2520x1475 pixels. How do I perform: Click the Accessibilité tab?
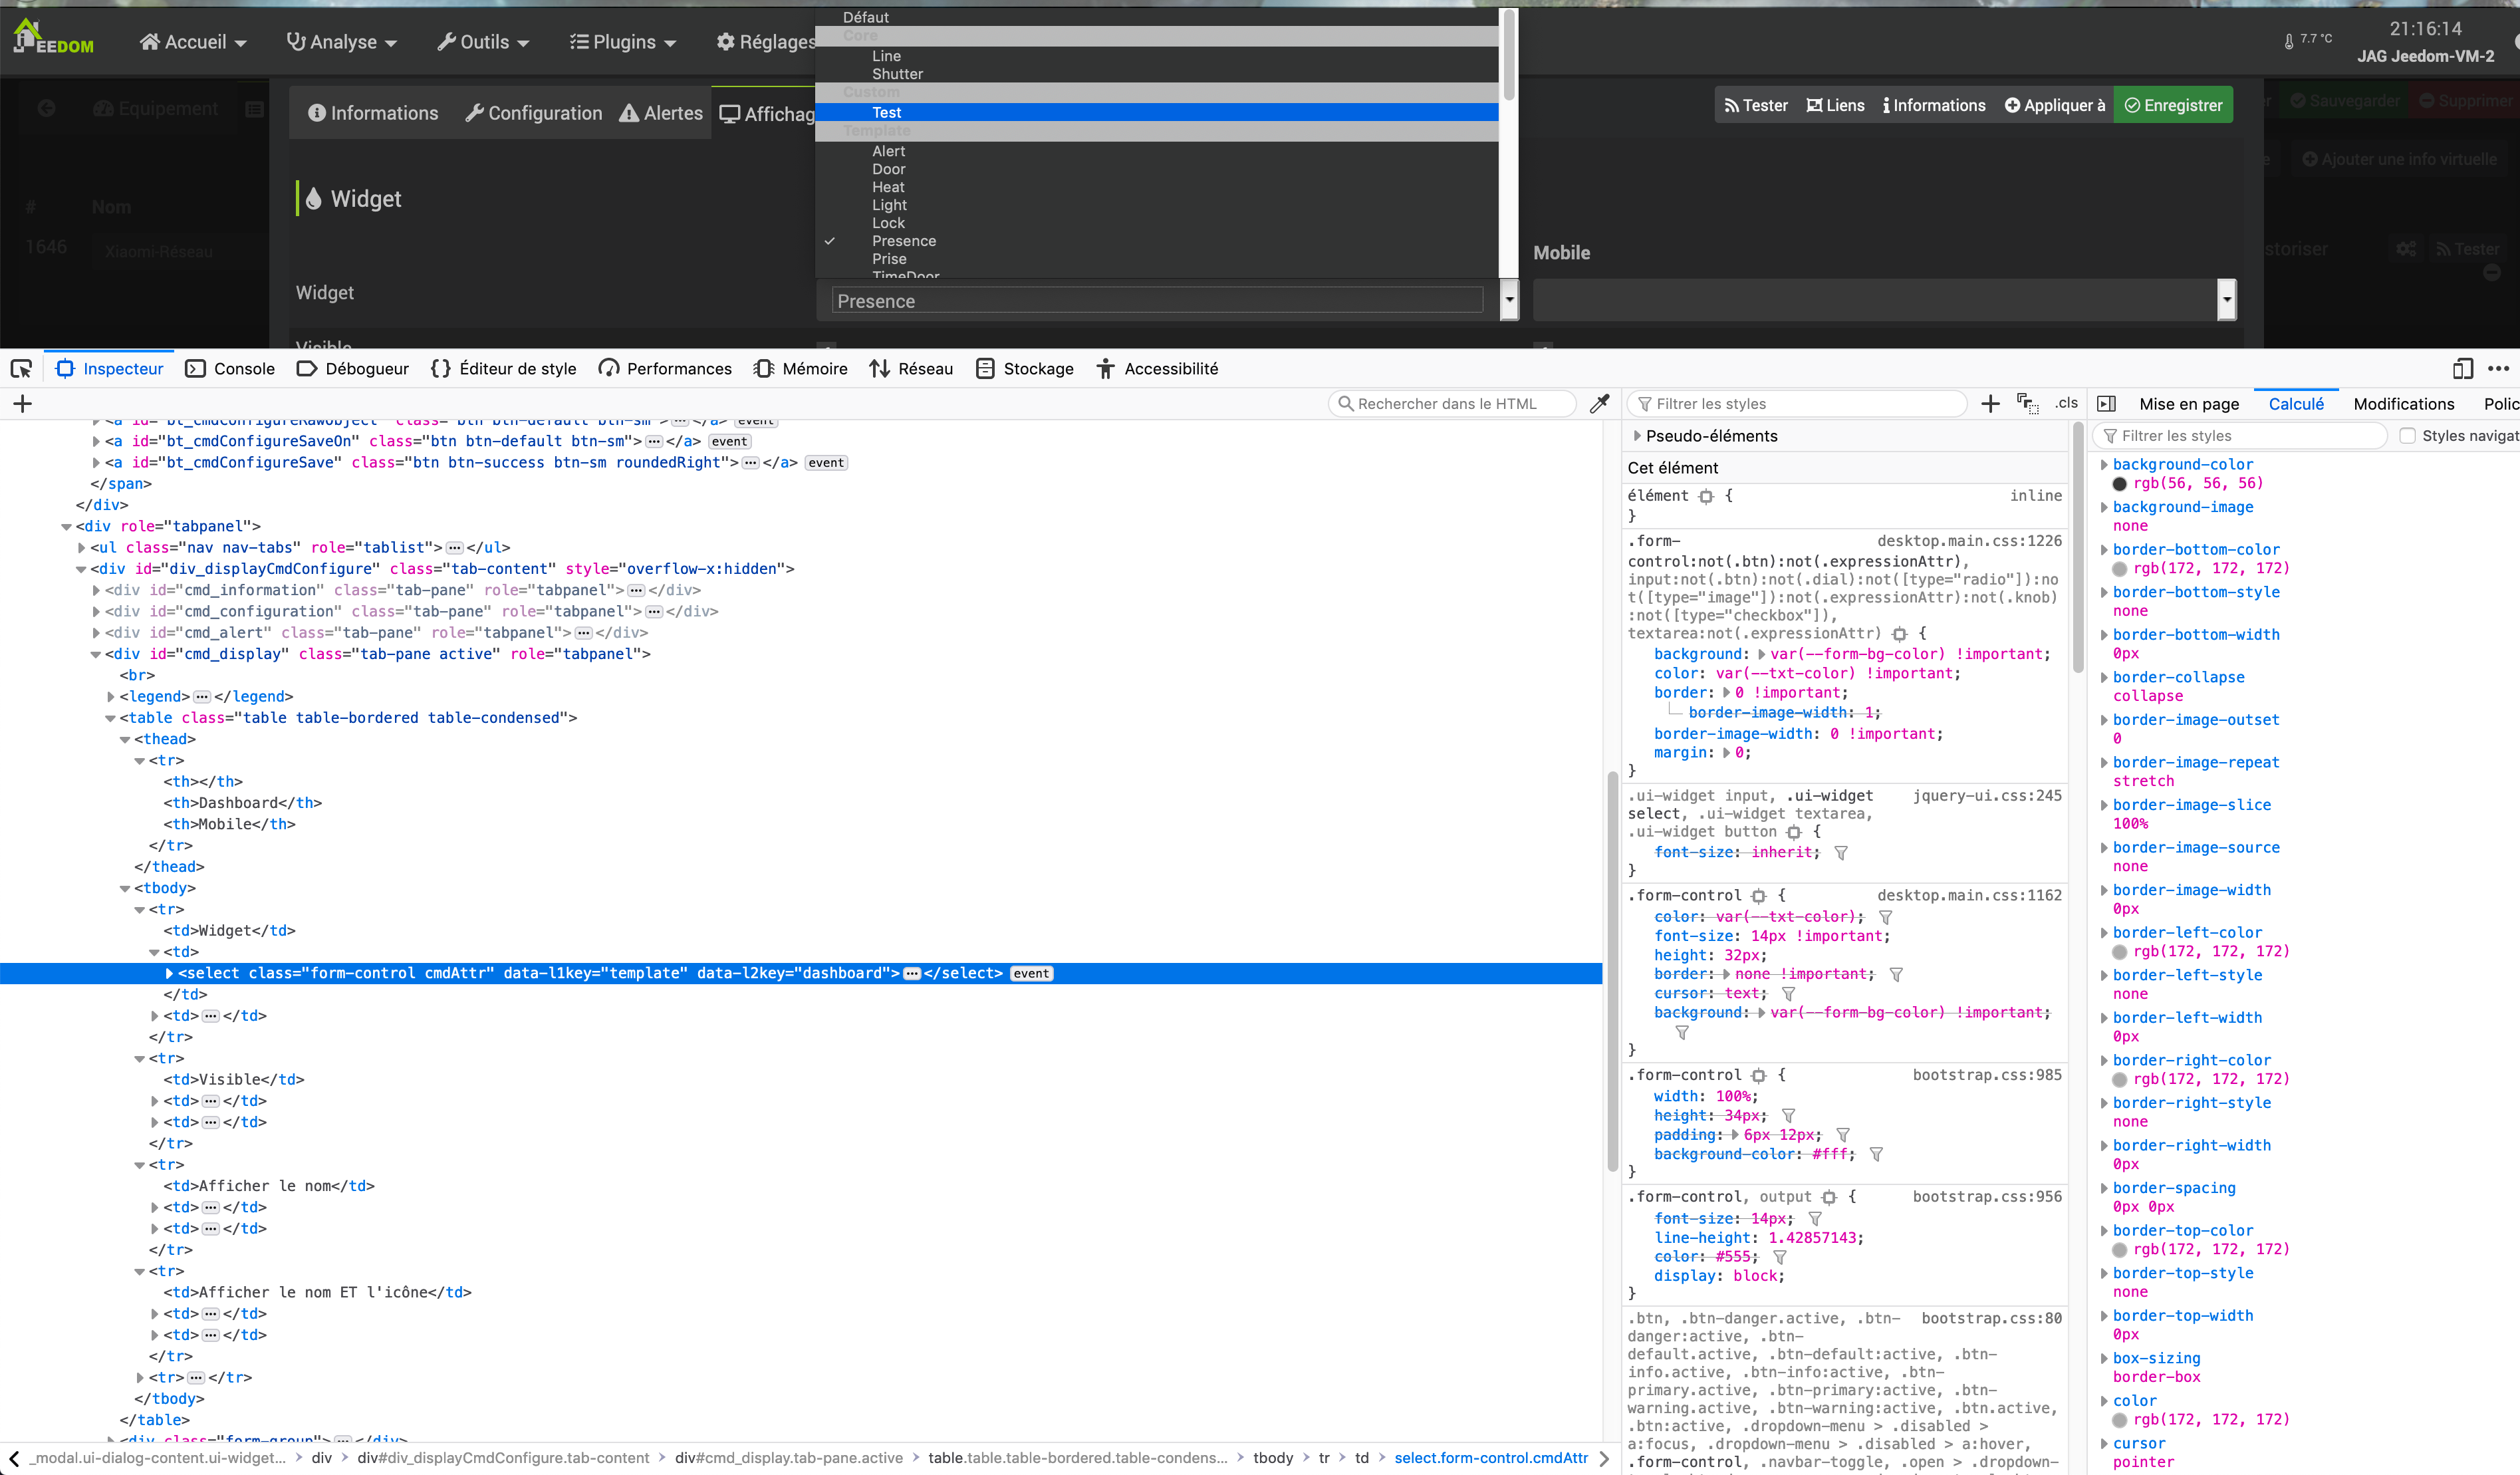coord(1157,369)
